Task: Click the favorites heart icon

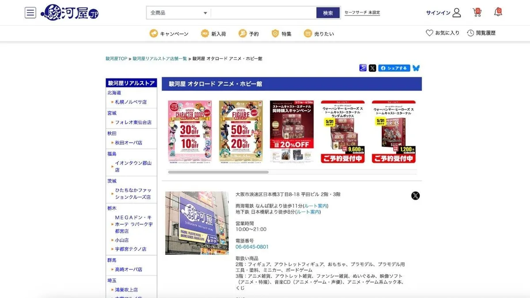Action: 429,33
